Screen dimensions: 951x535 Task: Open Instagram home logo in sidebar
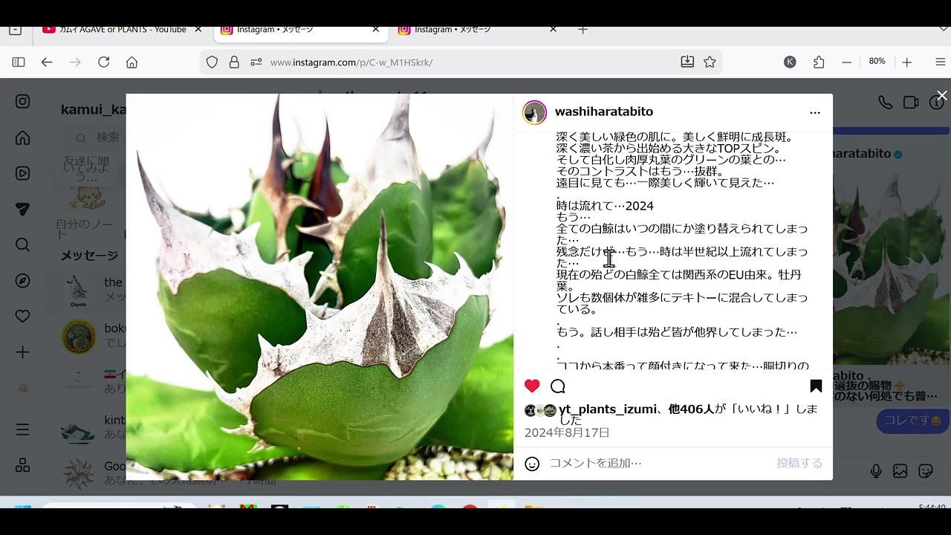pyautogui.click(x=23, y=102)
